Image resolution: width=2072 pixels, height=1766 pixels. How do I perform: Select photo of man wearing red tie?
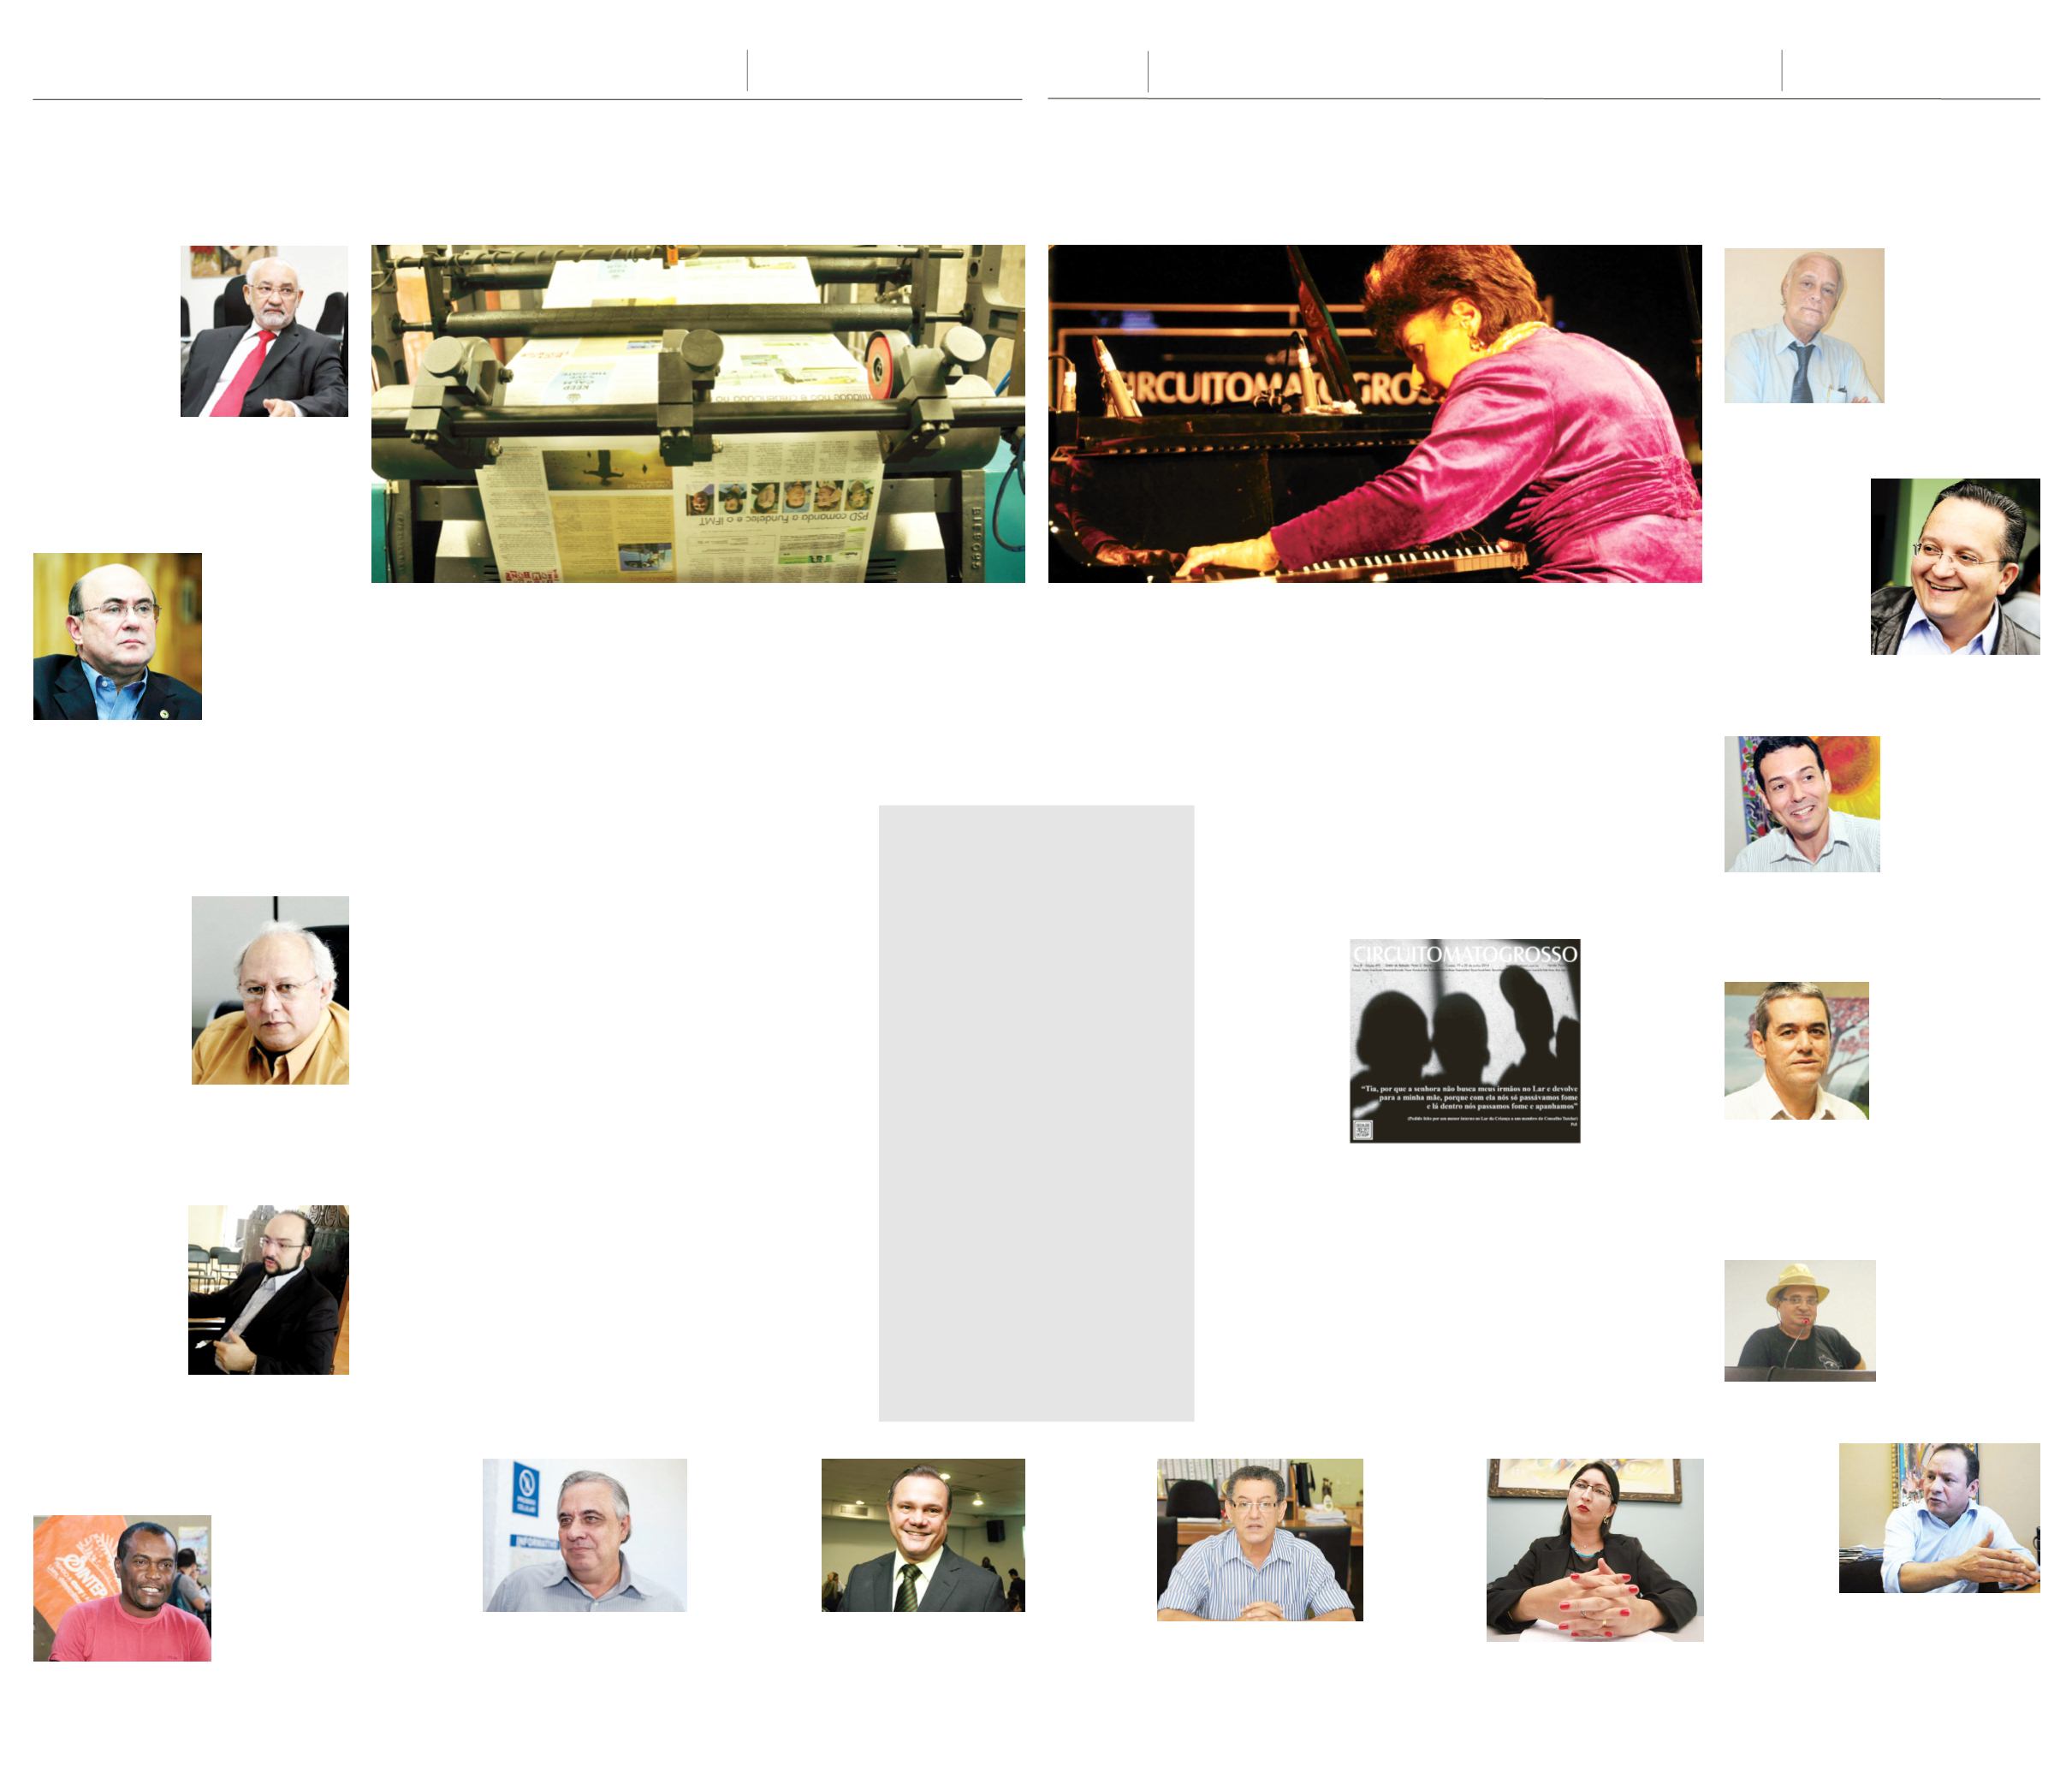[x=264, y=331]
